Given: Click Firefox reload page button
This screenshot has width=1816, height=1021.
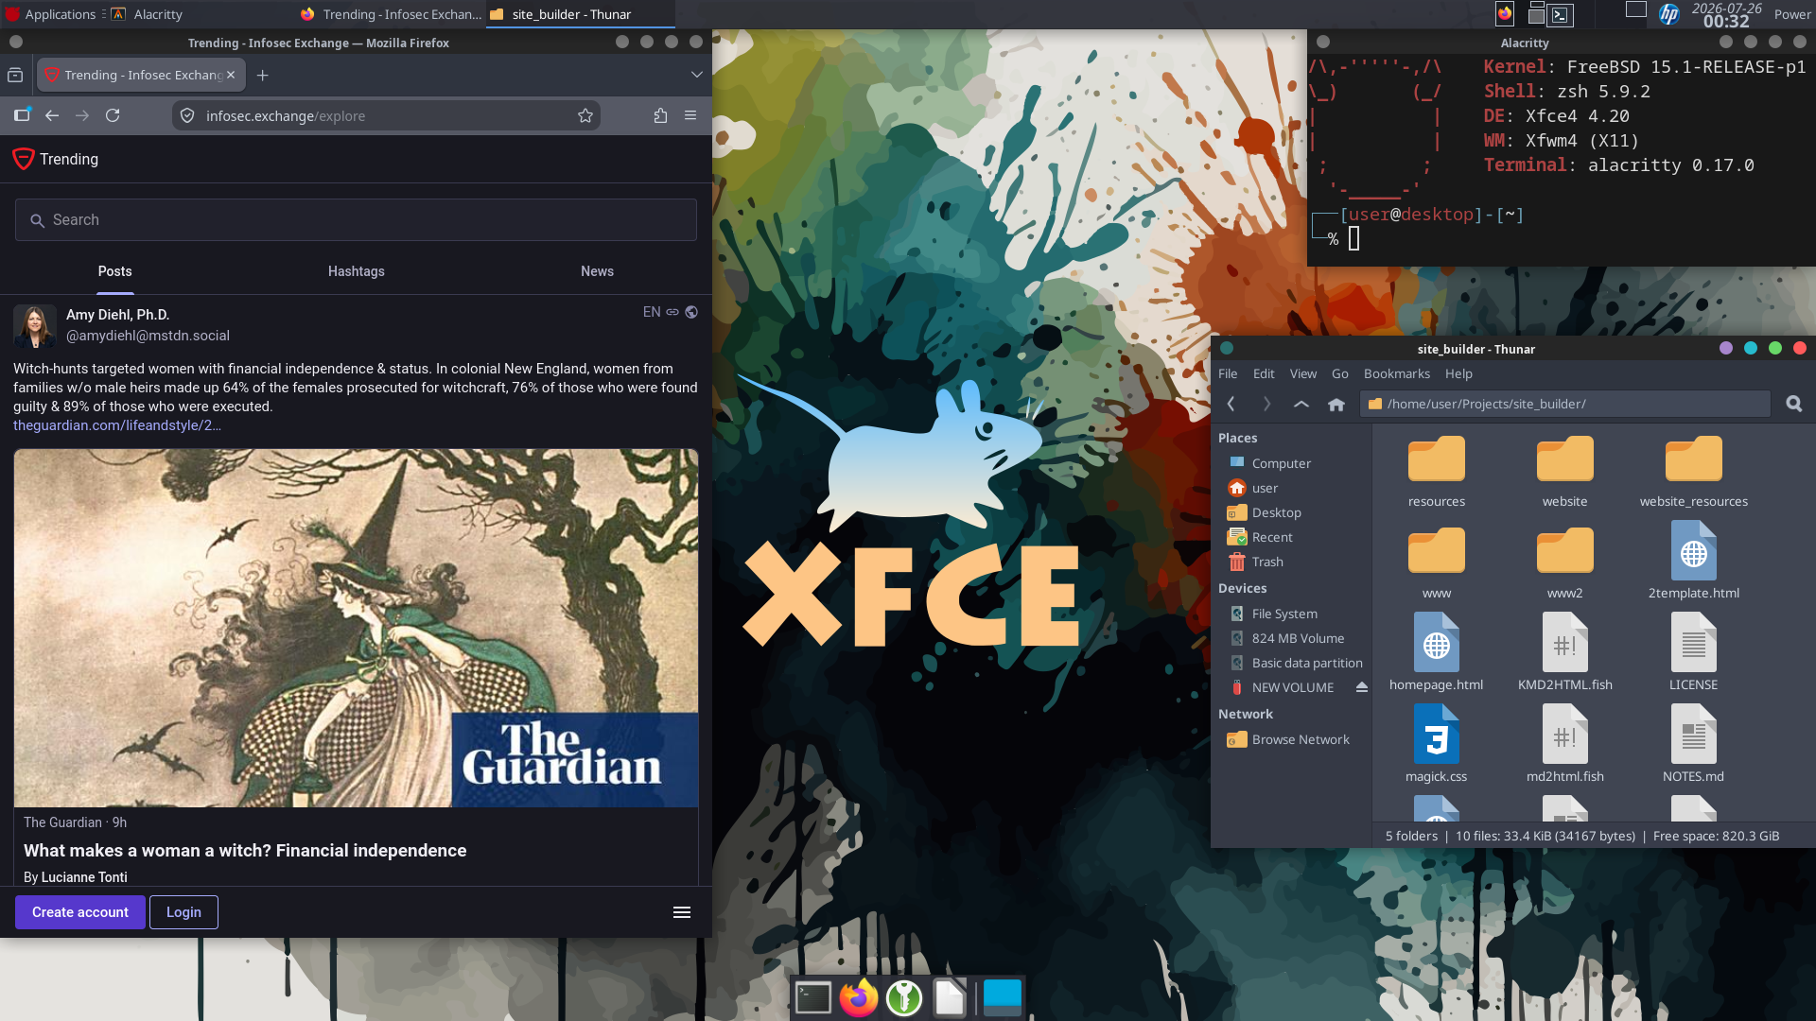Looking at the screenshot, I should click(113, 115).
